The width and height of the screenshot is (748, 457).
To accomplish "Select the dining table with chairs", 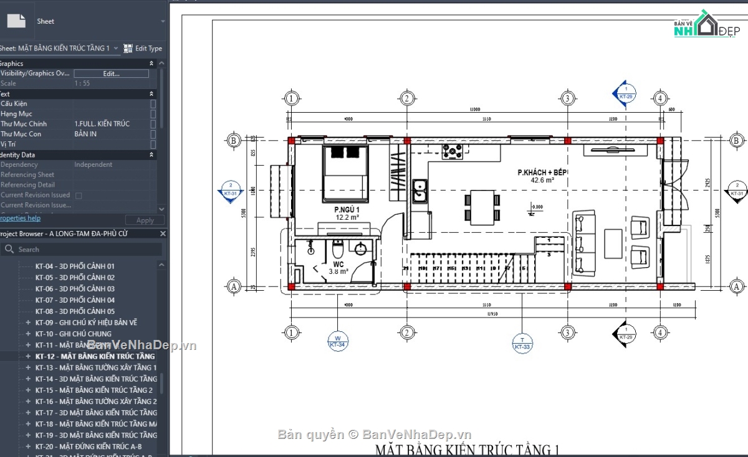I will coord(482,207).
